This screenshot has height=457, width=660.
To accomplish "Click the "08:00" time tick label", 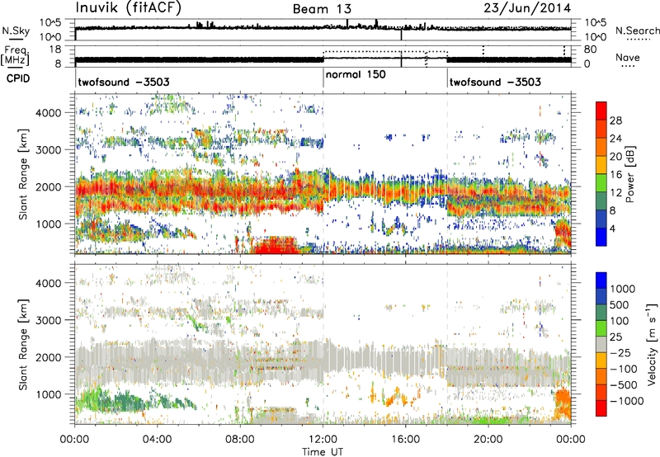I will [x=240, y=440].
